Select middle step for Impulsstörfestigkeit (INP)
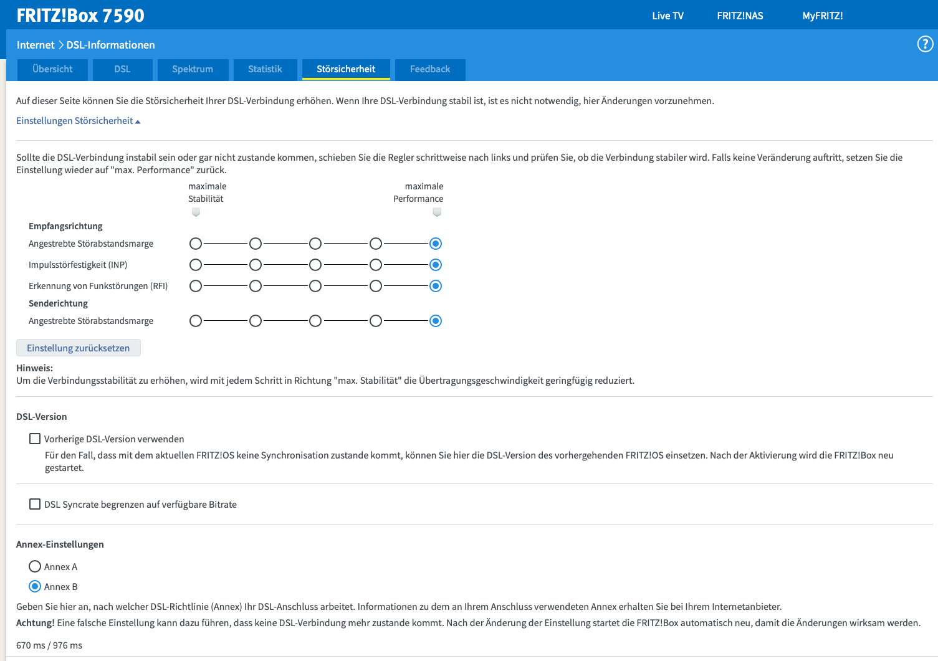 pyautogui.click(x=315, y=265)
